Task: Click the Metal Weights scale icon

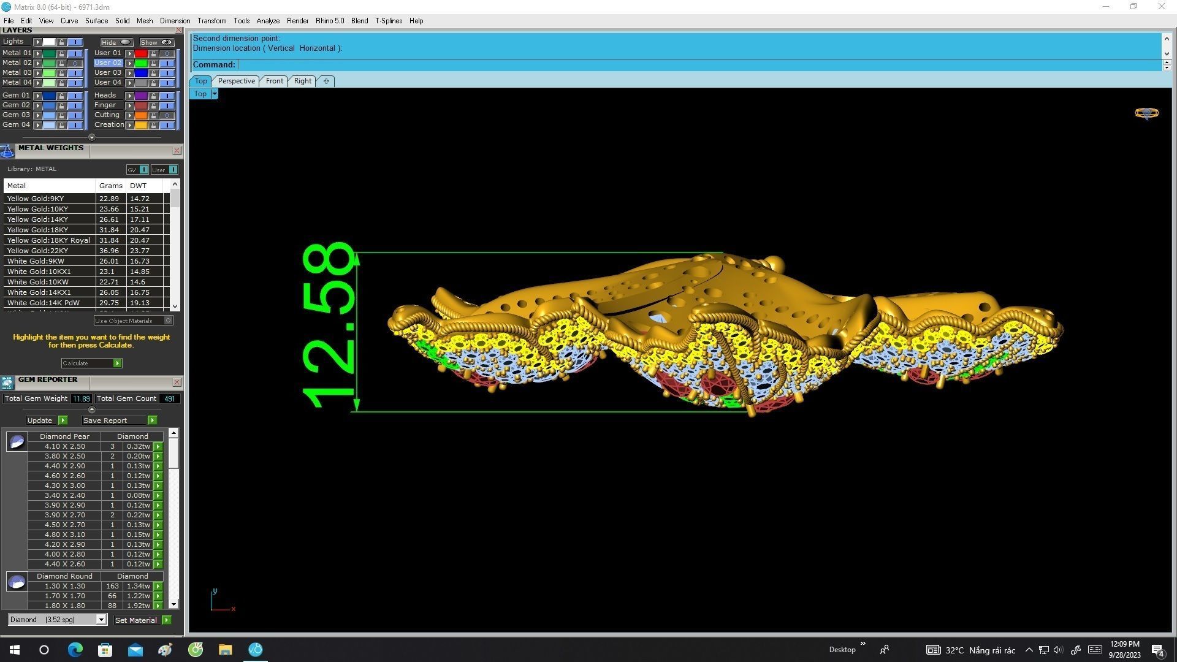Action: pyautogui.click(x=7, y=150)
